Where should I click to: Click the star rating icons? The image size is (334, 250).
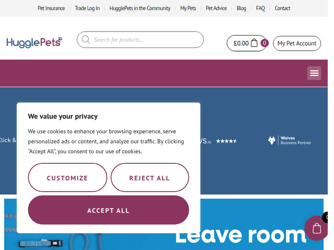(x=226, y=141)
